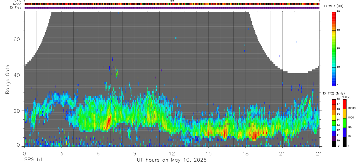Click the yellow 14 MHz frequency swatch
The height and width of the screenshot is (166, 359).
coord(334,117)
